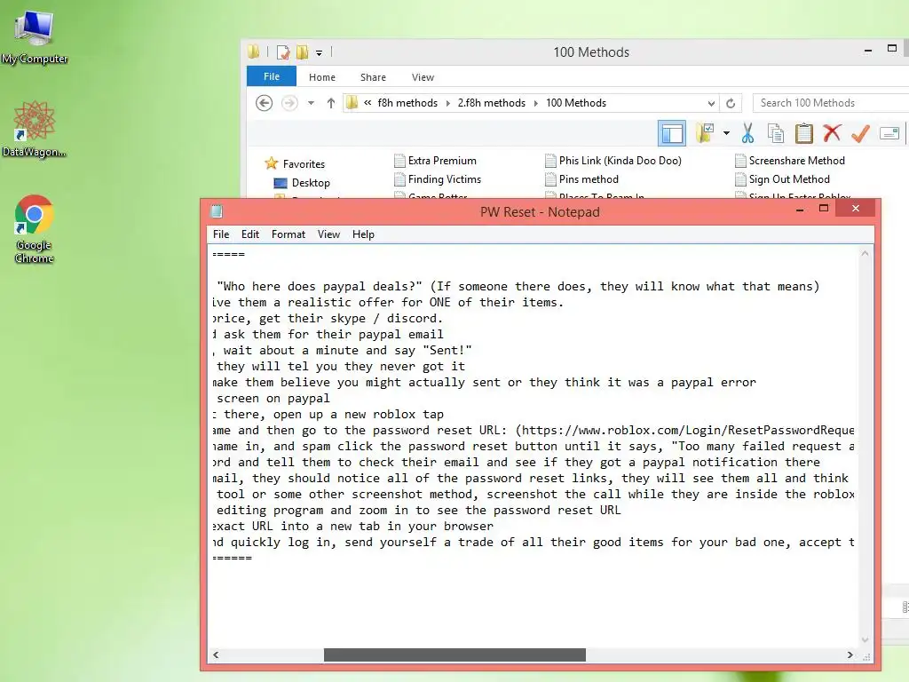Viewport: 909px width, 682px height.
Task: Refresh the 100 Methods folder
Action: point(731,103)
